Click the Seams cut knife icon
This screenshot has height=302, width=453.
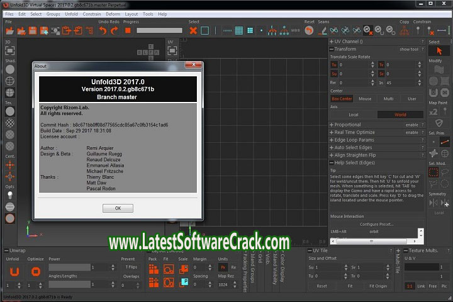[322, 31]
